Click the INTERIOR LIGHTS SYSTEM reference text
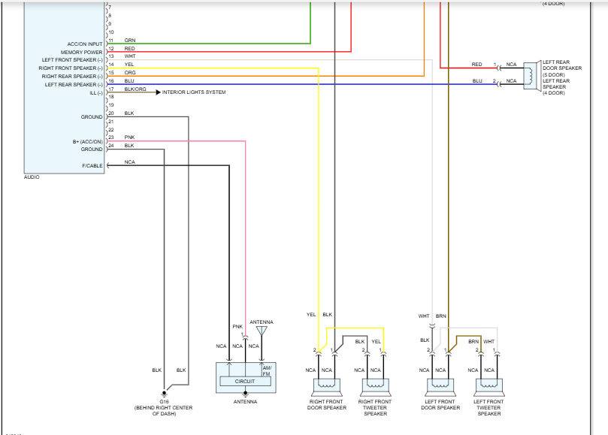This screenshot has width=608, height=435. [x=194, y=92]
